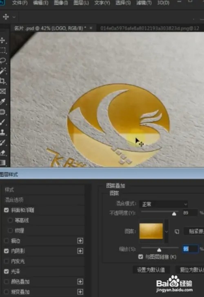Open the pattern picker dropdown arrow
Screen dimensions: 204x297
[x=166, y=232]
